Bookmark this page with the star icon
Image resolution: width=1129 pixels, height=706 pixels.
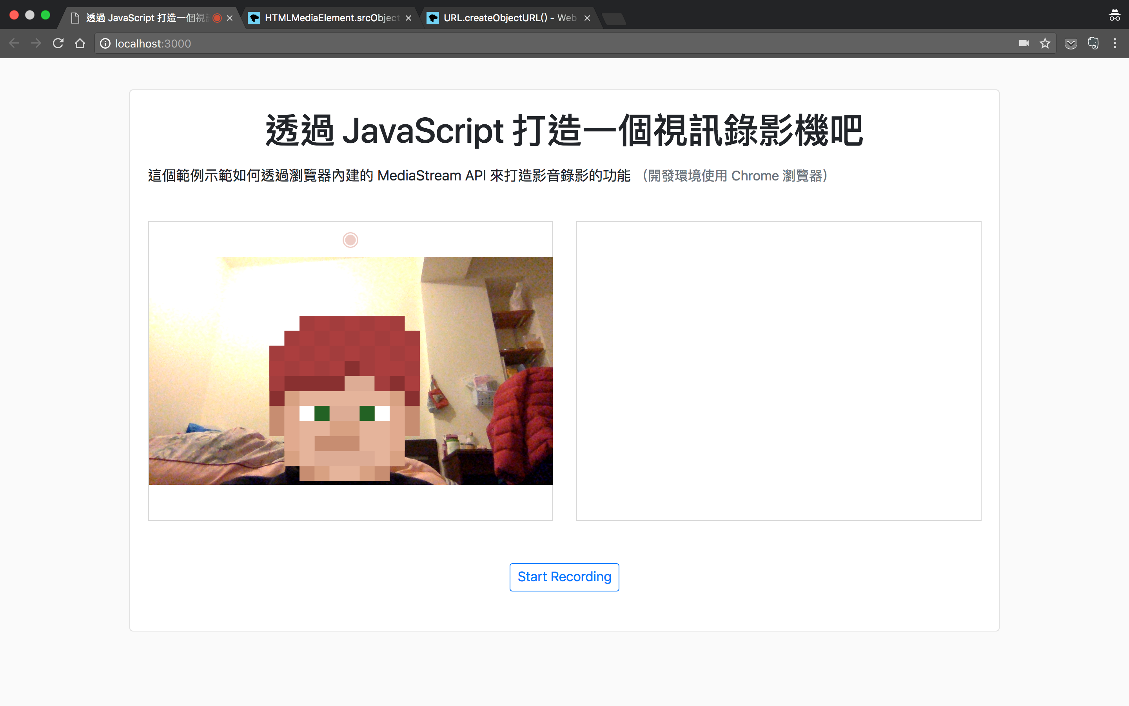[1045, 44]
